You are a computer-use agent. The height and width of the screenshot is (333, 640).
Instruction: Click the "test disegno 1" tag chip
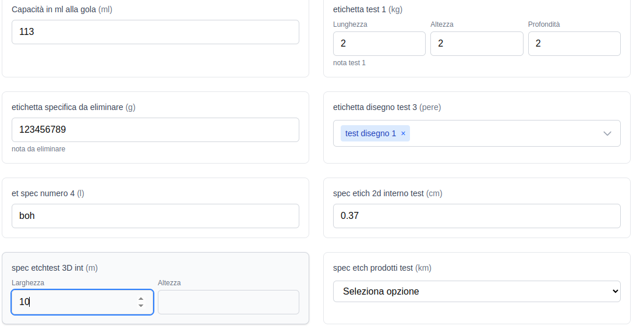(x=370, y=133)
